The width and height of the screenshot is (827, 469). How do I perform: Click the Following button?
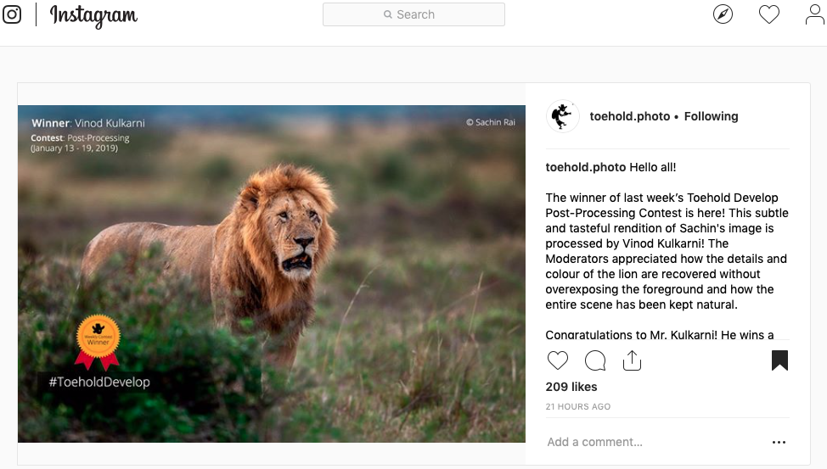pos(711,116)
